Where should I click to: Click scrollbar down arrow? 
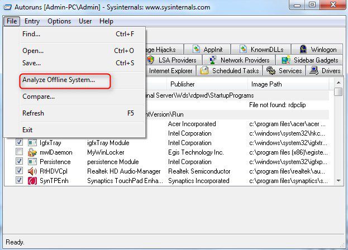[339, 181]
